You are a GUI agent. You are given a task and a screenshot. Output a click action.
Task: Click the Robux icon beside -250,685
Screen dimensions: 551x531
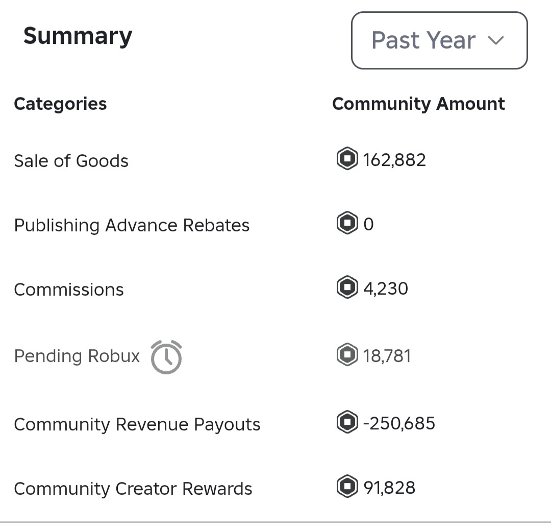click(347, 423)
